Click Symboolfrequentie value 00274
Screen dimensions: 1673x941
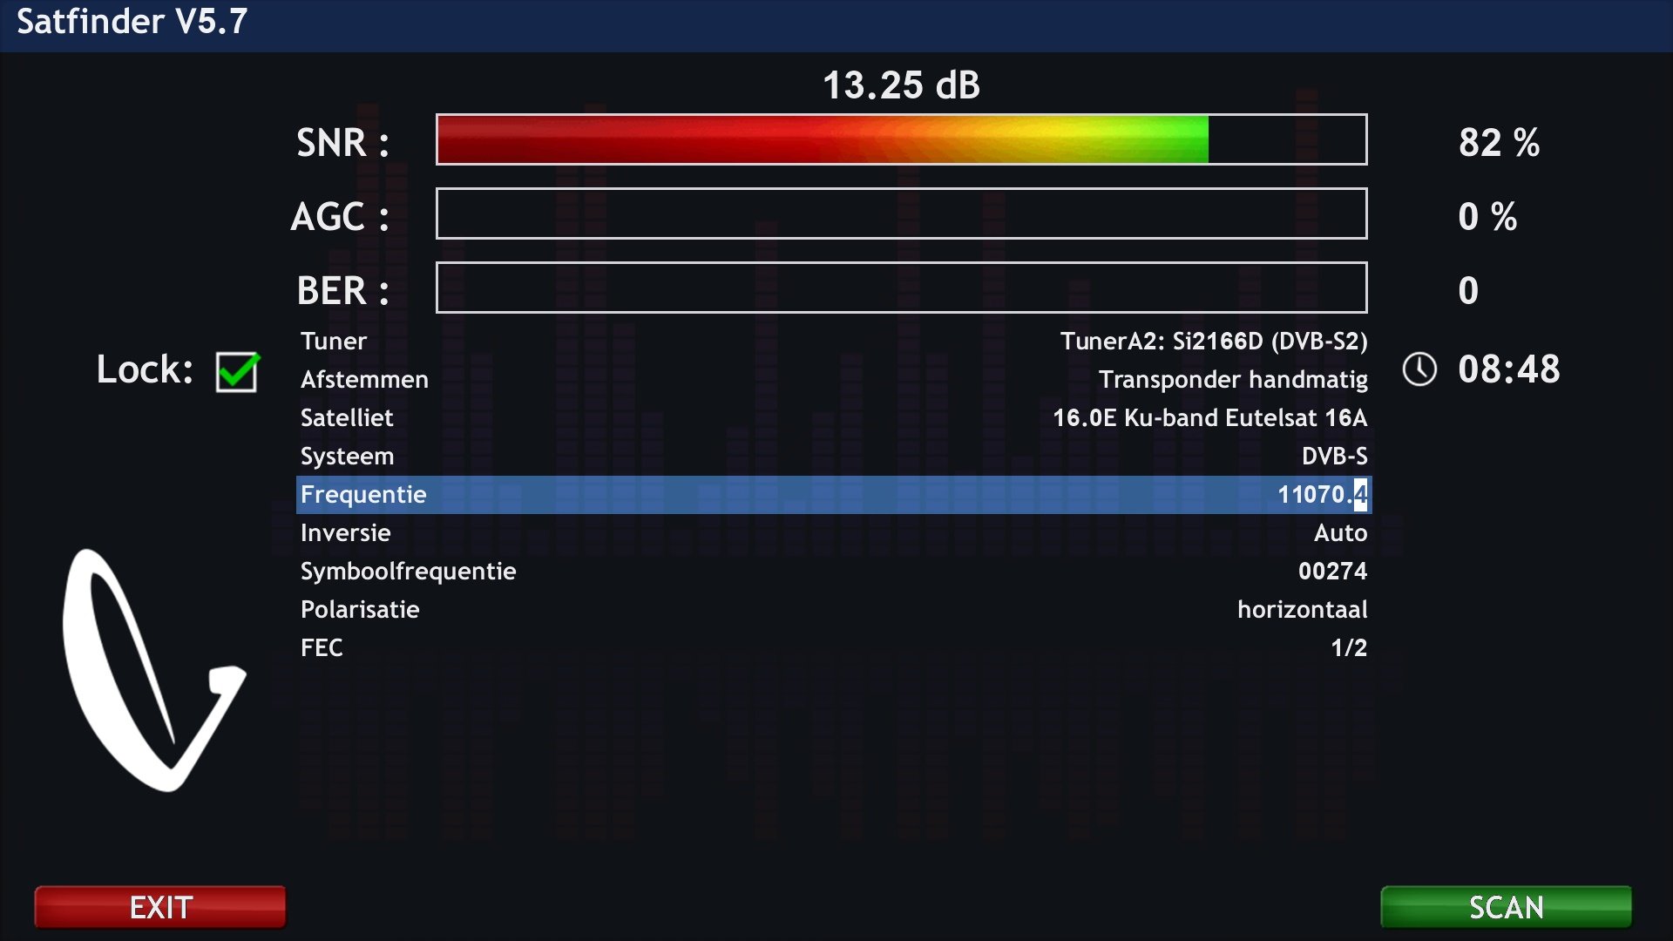(1331, 571)
